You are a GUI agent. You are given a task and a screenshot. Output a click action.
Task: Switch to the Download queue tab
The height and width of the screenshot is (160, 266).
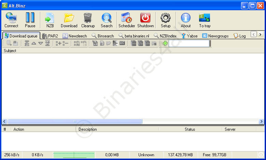tap(21, 36)
